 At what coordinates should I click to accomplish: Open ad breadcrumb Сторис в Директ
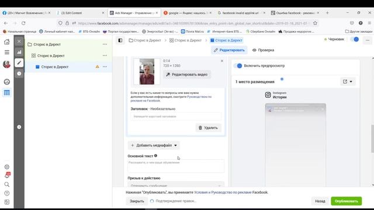[226, 40]
